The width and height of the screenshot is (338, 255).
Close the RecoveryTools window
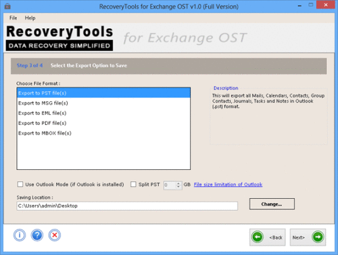pos(325,5)
